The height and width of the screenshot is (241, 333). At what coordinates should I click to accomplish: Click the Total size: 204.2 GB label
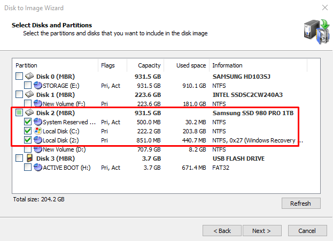(39, 199)
